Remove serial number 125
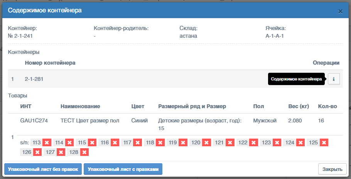The height and width of the screenshot is (179, 351). [x=324, y=142]
